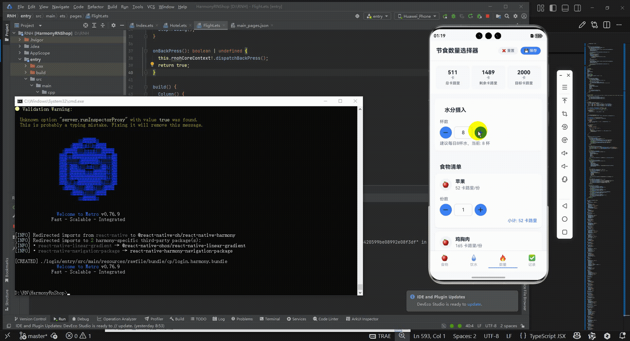630x341 pixels.
Task: Open the VCS menu
Action: 151,7
